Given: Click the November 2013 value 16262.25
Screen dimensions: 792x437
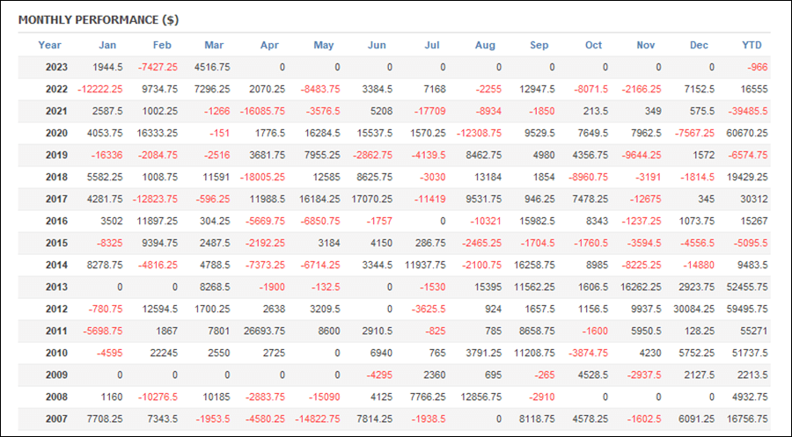Looking at the screenshot, I should click(x=641, y=288).
